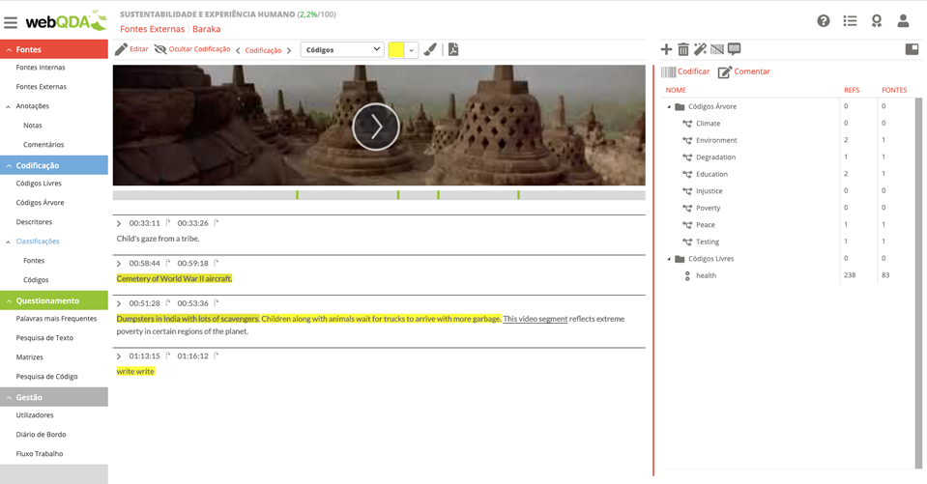This screenshot has width=927, height=484.
Task: Click the help question mark icon
Action: point(823,21)
